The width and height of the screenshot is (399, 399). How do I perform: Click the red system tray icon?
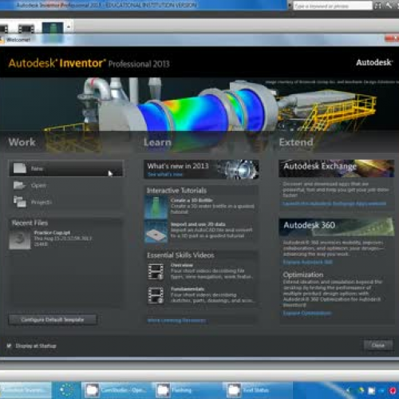(x=393, y=390)
